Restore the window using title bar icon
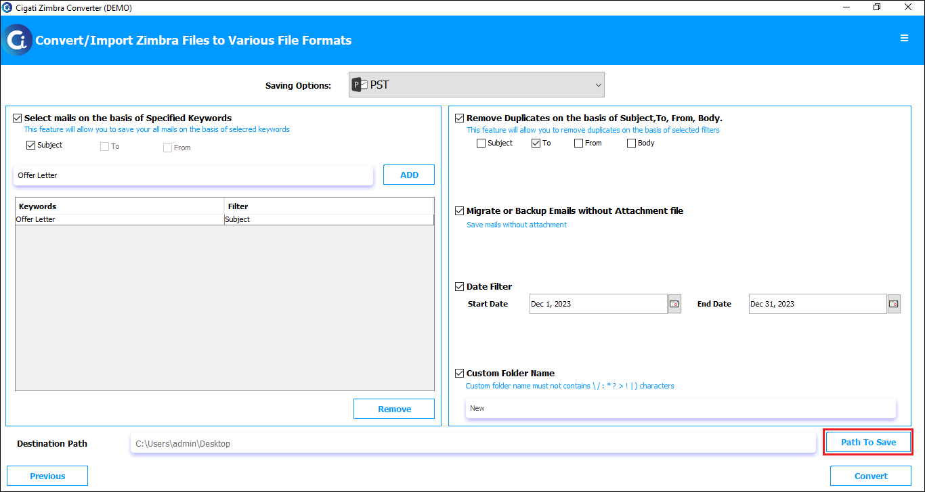Screen dimensions: 925x492 point(877,7)
